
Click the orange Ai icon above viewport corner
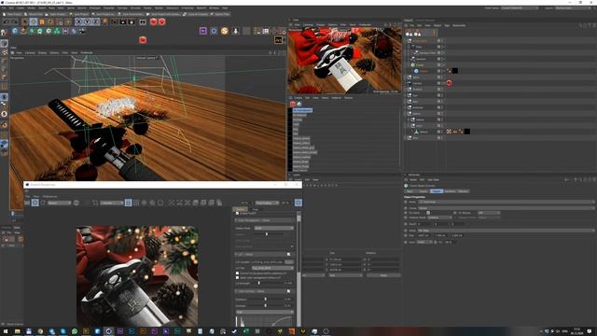coord(278,39)
